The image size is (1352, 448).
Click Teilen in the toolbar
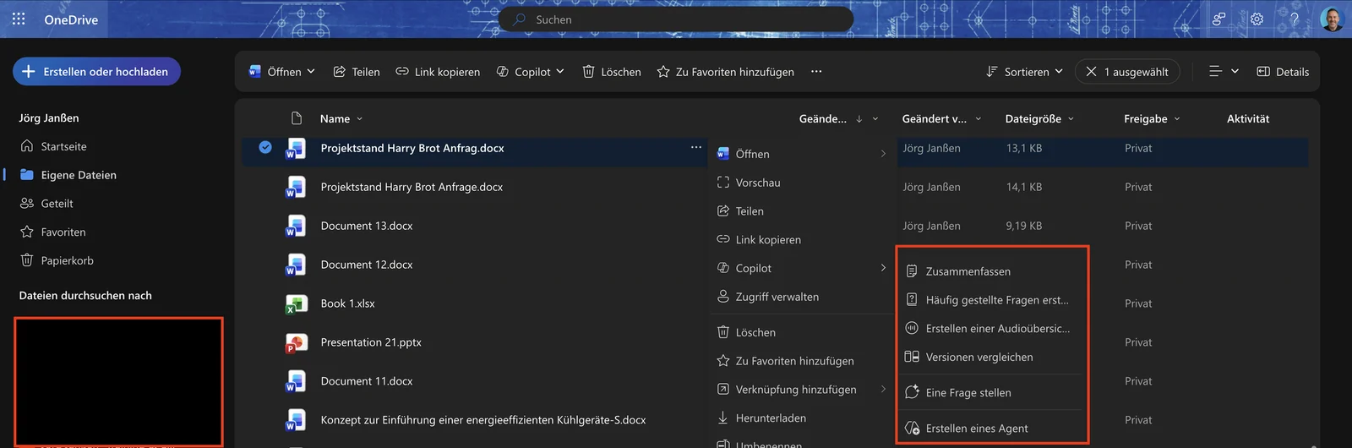(357, 72)
